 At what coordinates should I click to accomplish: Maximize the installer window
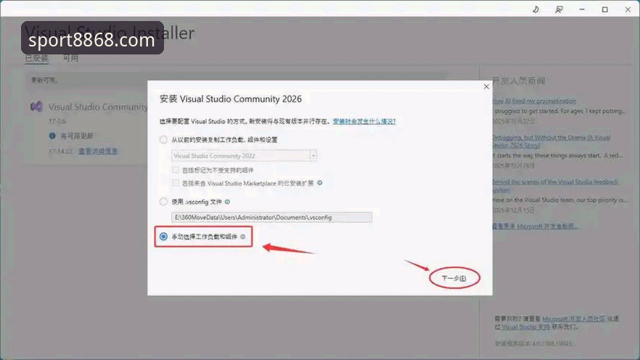point(605,9)
